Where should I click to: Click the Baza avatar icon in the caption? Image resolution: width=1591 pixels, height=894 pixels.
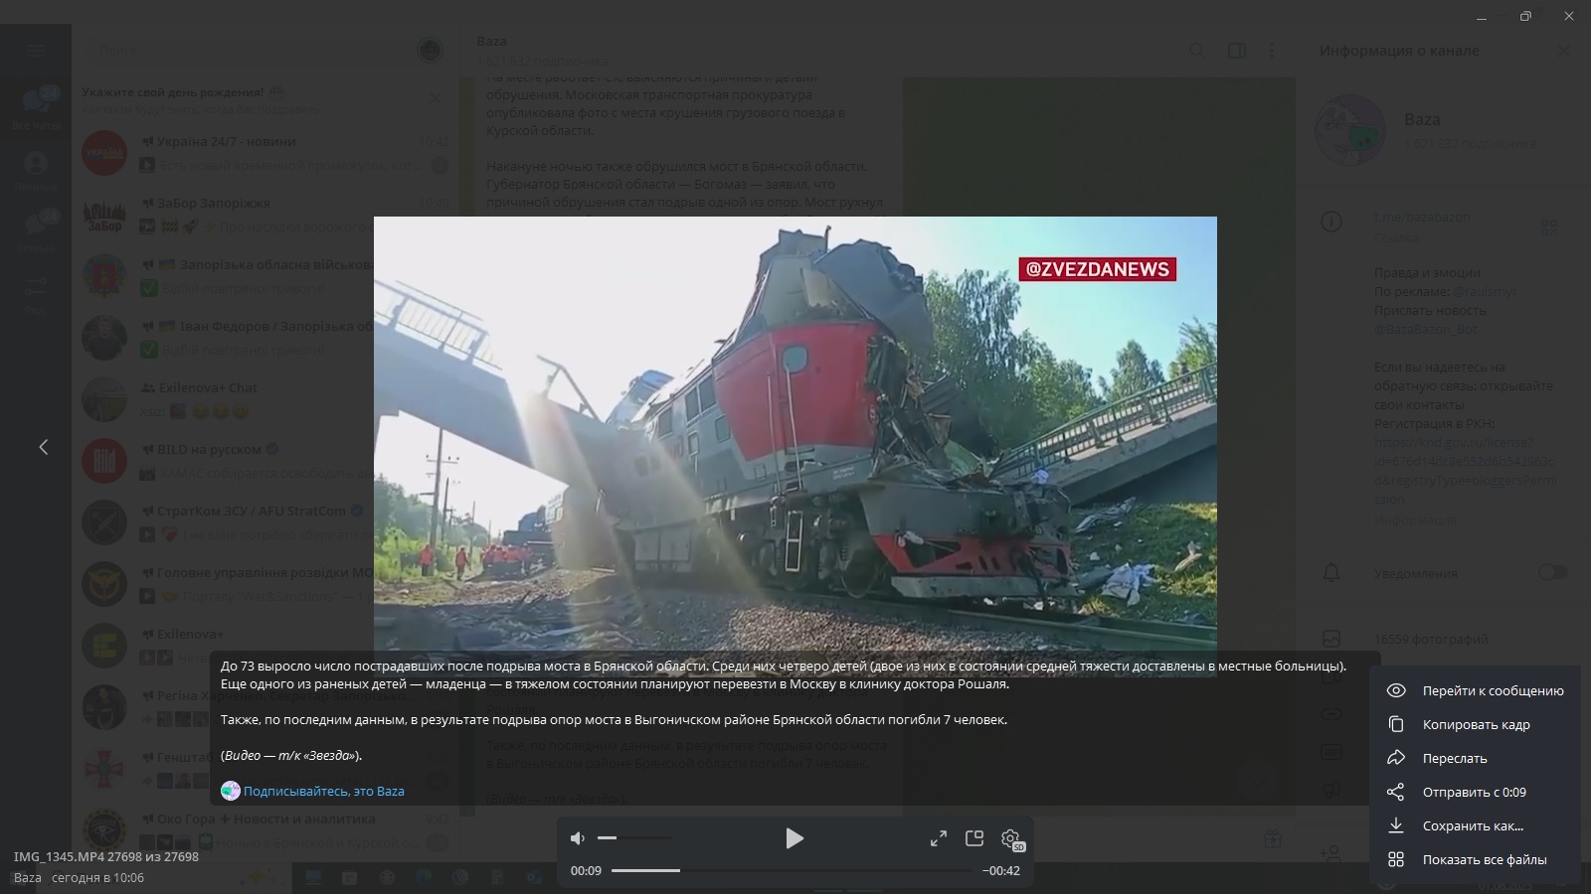click(x=231, y=791)
